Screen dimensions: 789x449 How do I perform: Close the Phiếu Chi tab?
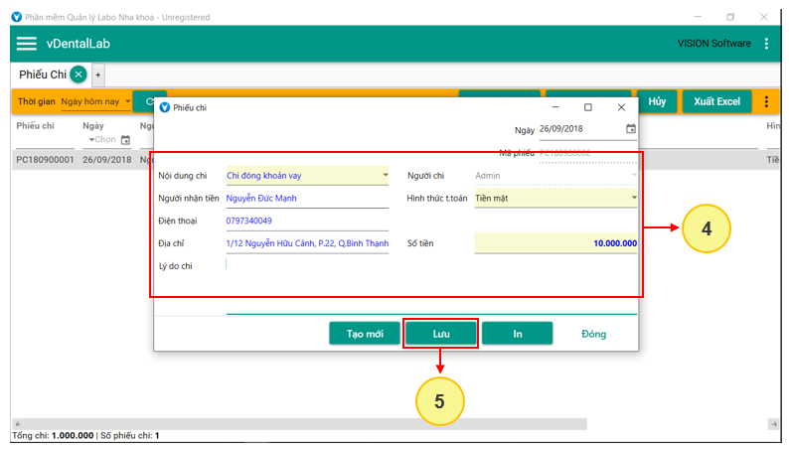coord(79,75)
